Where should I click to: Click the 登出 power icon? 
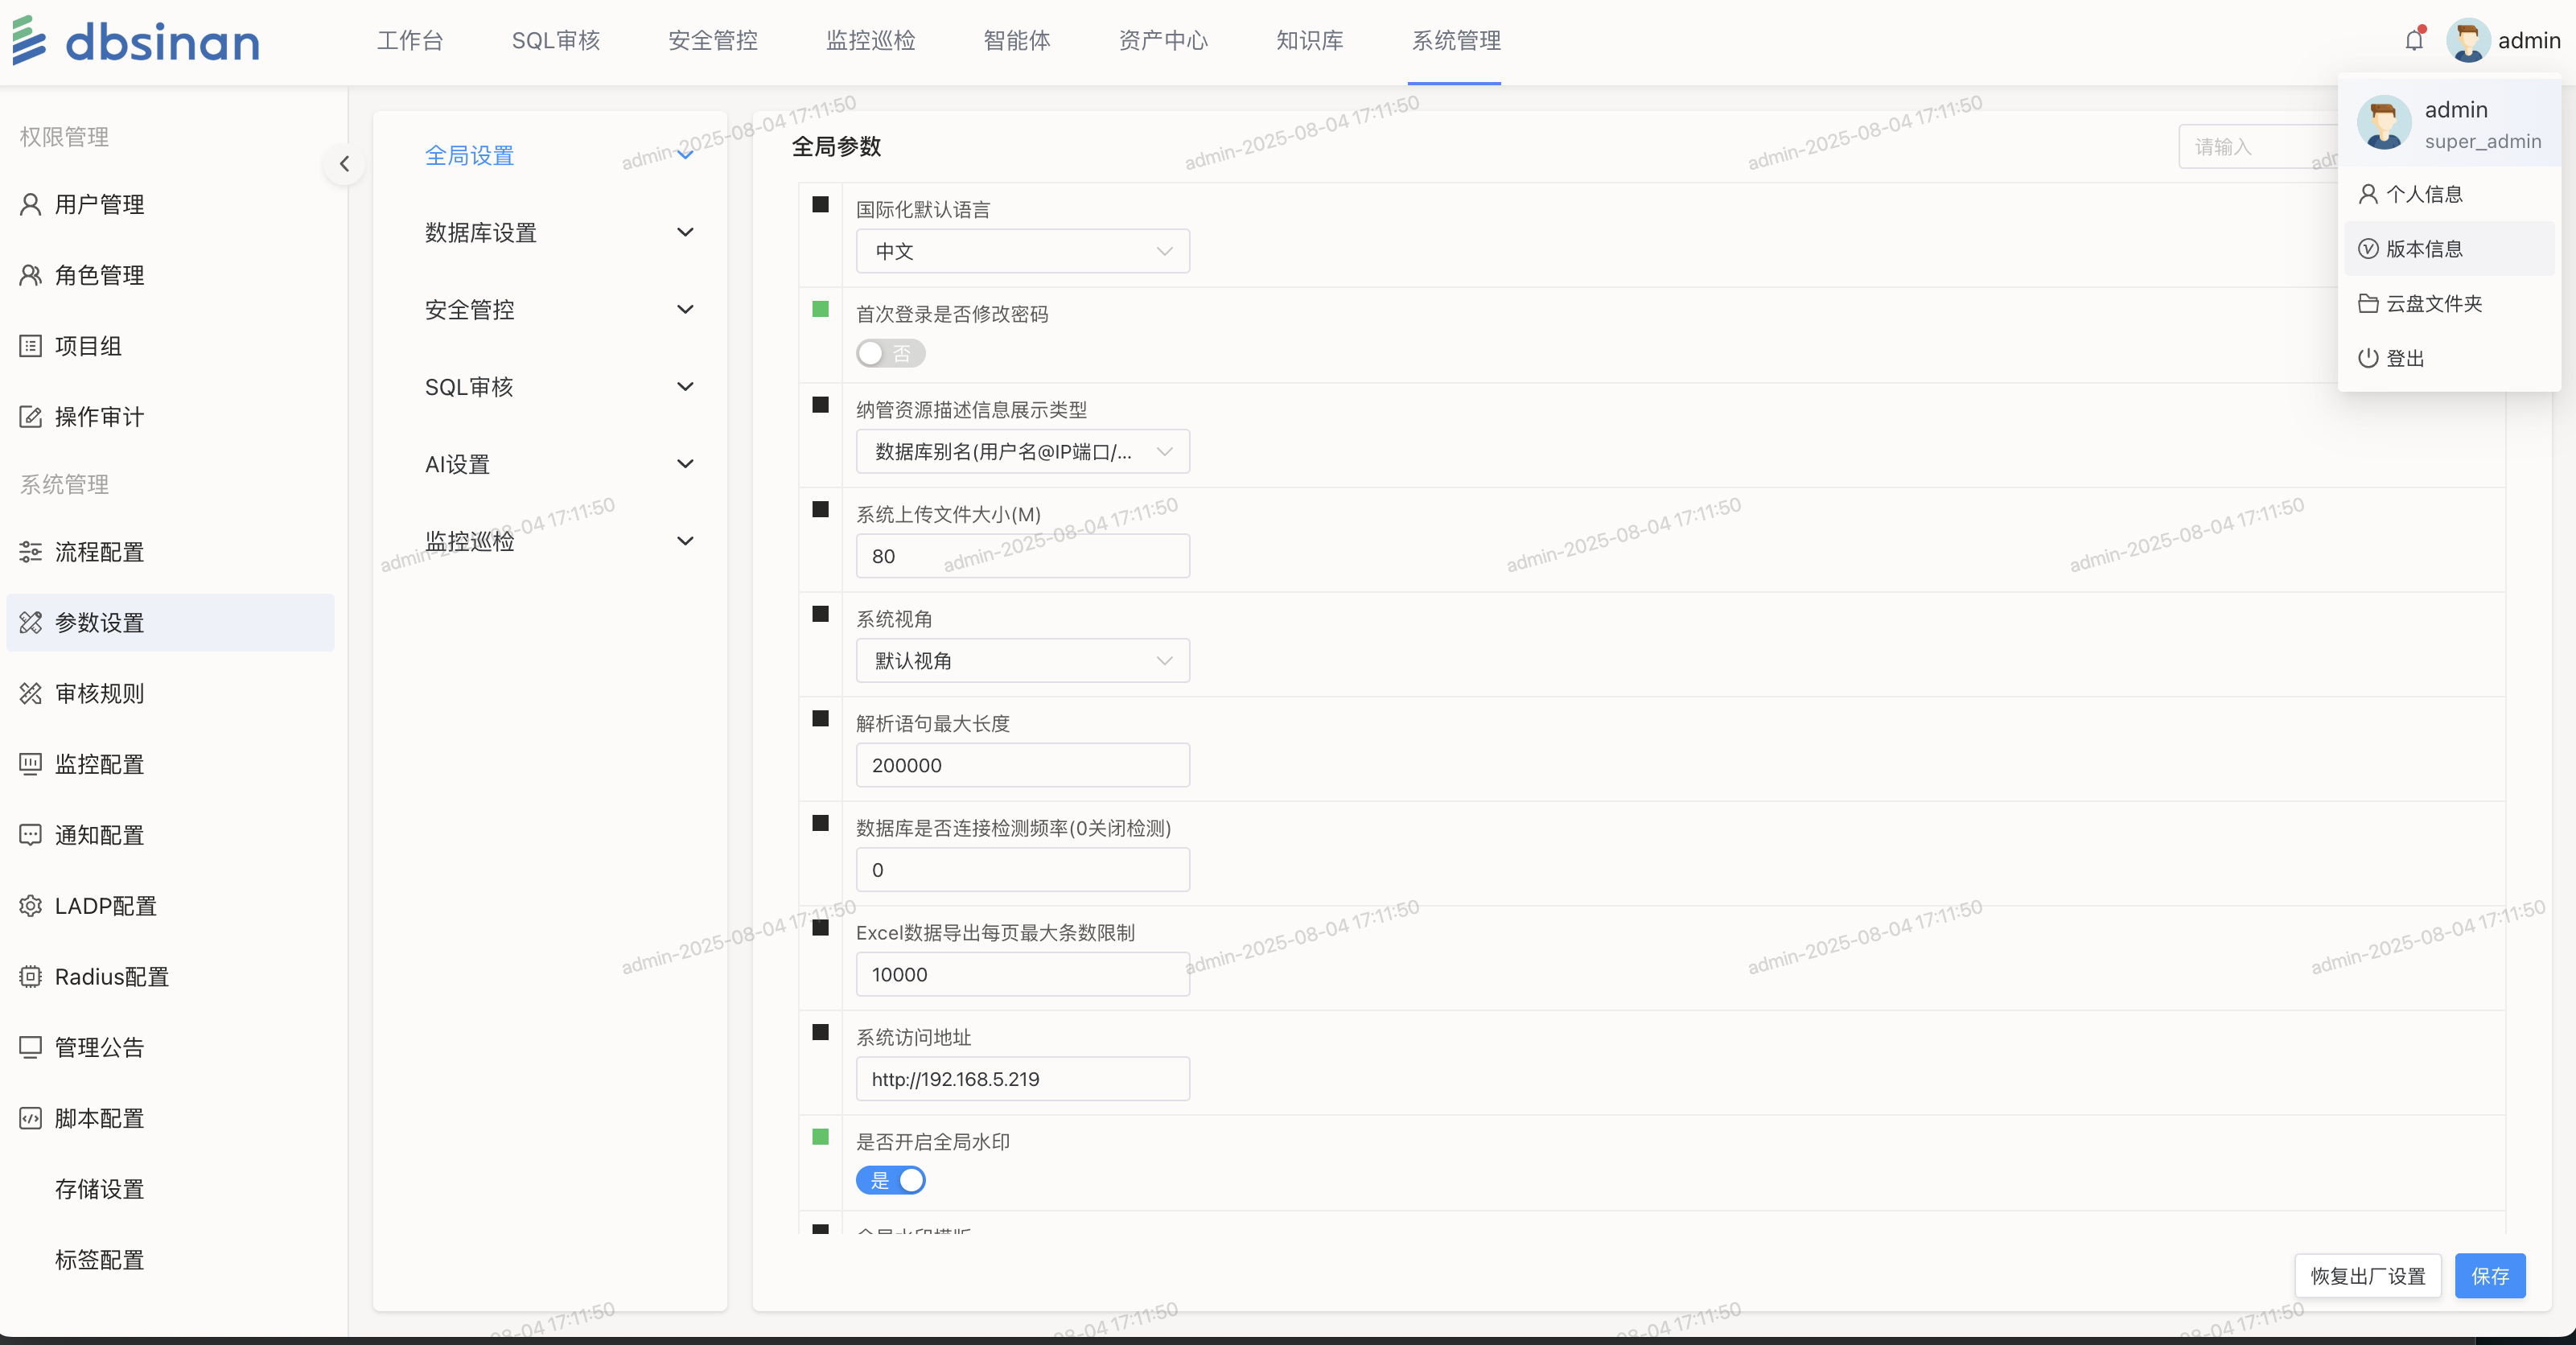[2368, 358]
